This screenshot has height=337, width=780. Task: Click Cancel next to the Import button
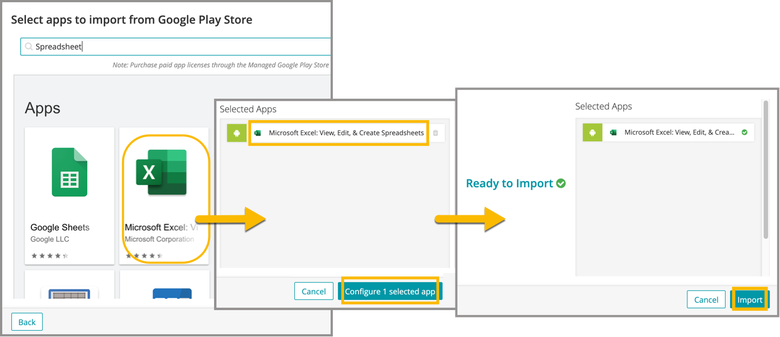click(x=705, y=299)
